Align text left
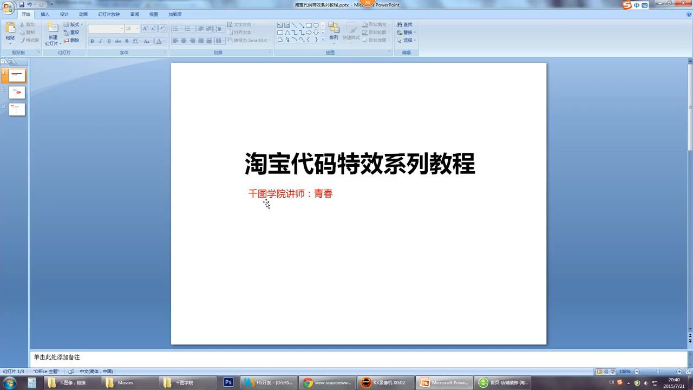This screenshot has height=390, width=693. point(175,41)
